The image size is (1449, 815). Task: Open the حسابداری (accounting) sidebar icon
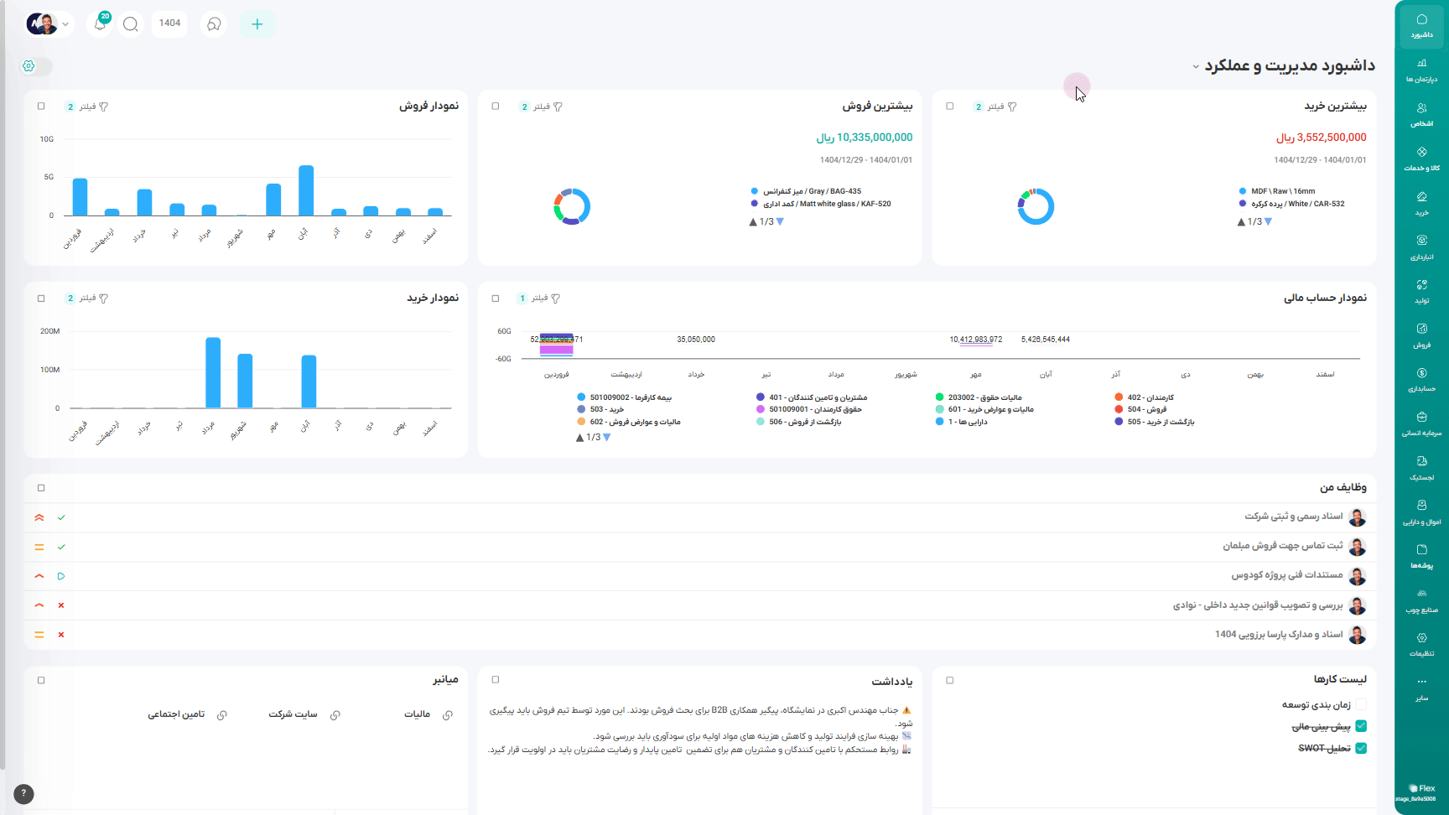(1421, 379)
